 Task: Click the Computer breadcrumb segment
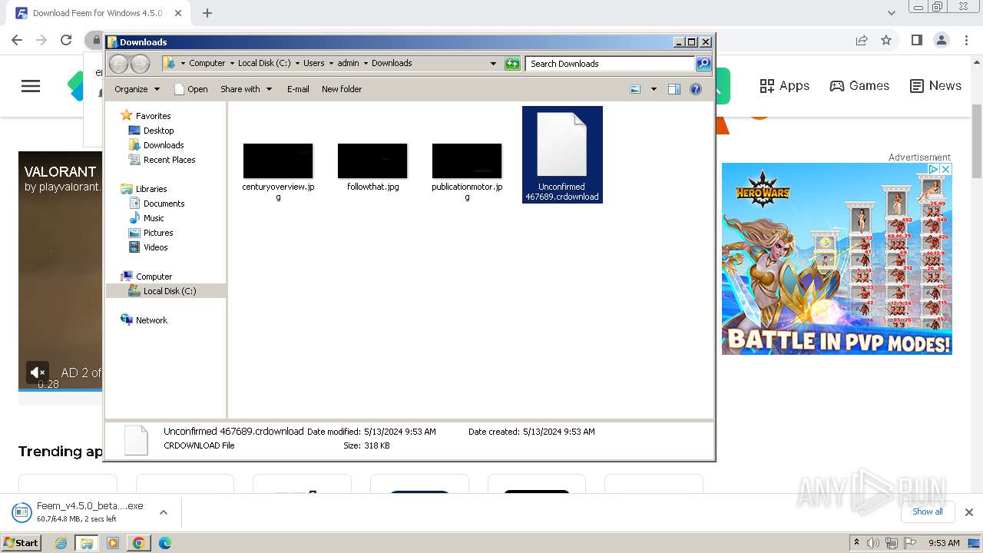[207, 64]
